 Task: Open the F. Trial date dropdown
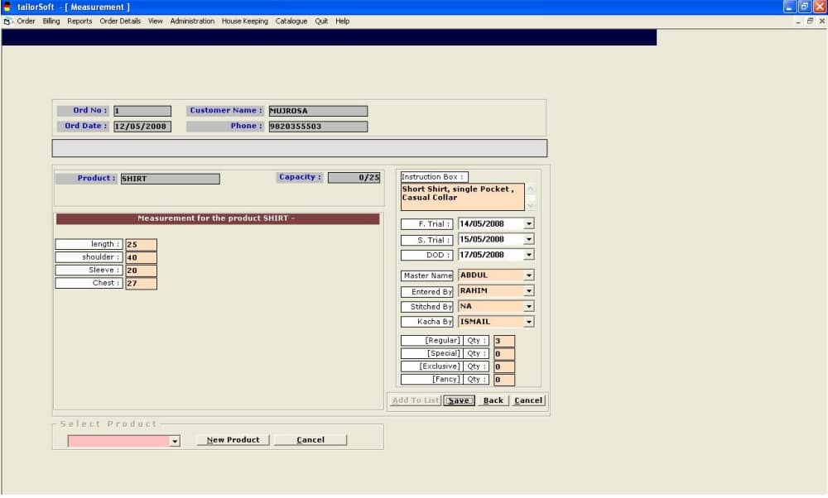pos(529,224)
